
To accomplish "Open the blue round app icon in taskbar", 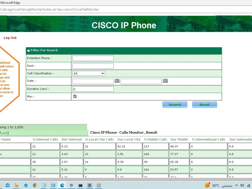I will 26,185.
